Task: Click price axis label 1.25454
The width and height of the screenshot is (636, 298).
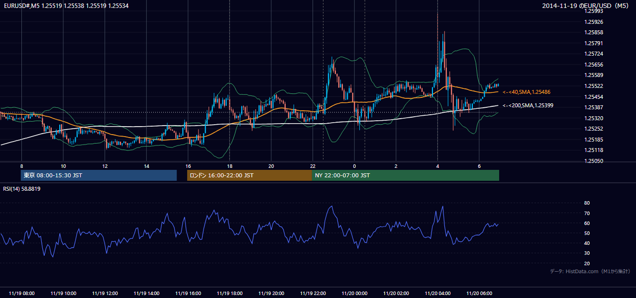Action: 594,97
